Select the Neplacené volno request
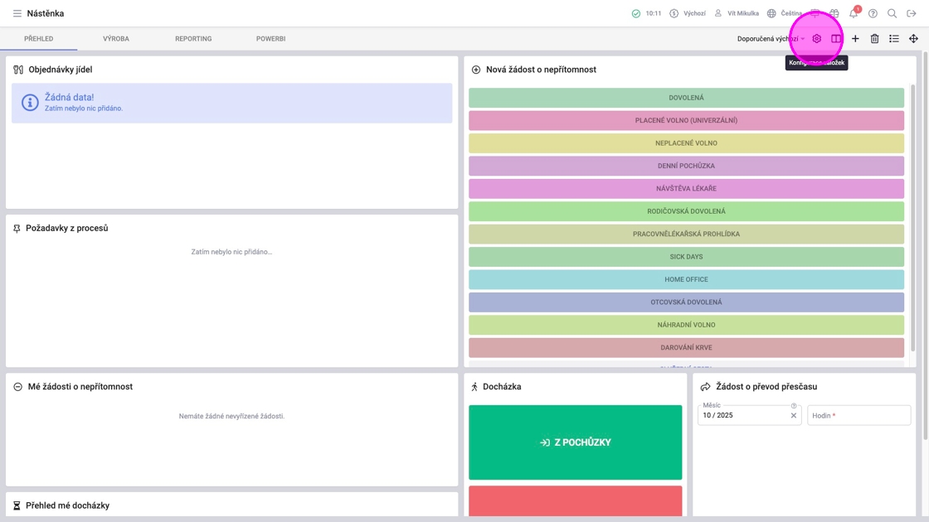The height and width of the screenshot is (522, 929). coord(686,143)
